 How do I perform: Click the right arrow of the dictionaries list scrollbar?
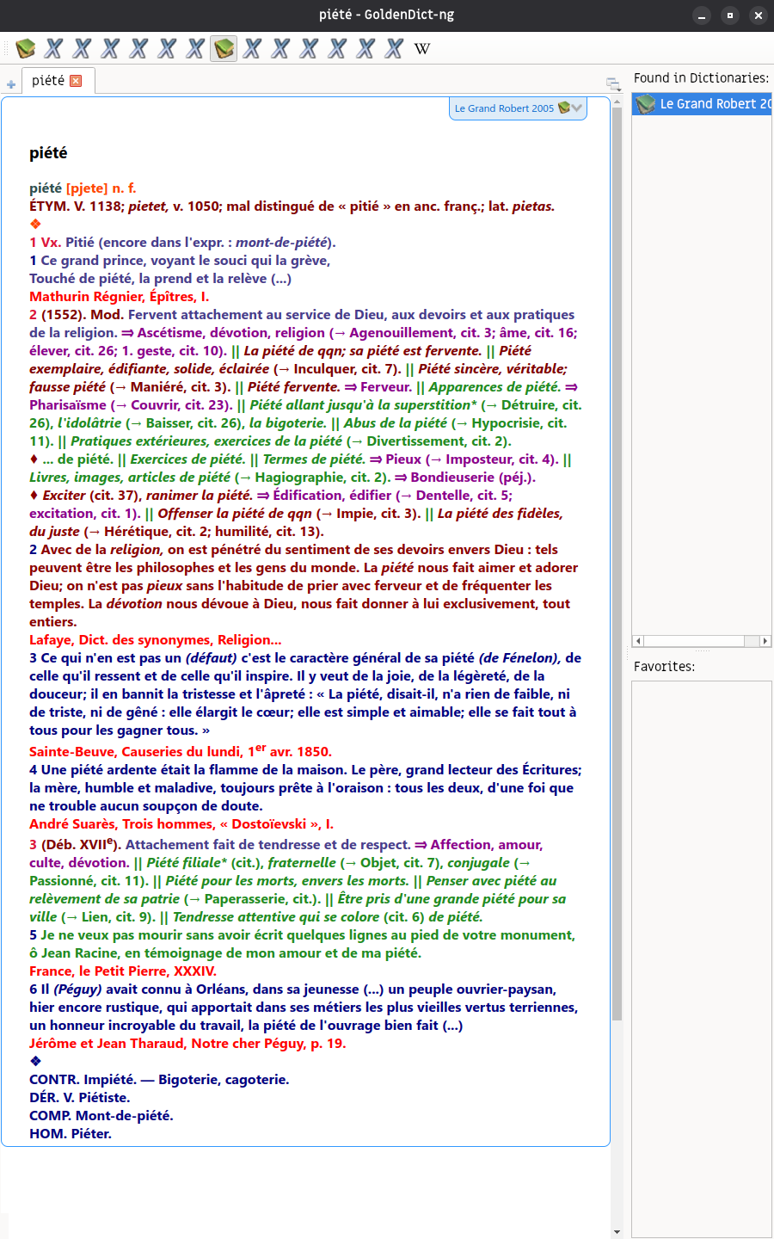(765, 641)
